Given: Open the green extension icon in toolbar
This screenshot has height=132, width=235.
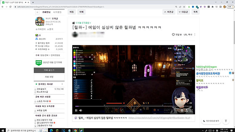Looking at the screenshot, I should tap(189, 7).
